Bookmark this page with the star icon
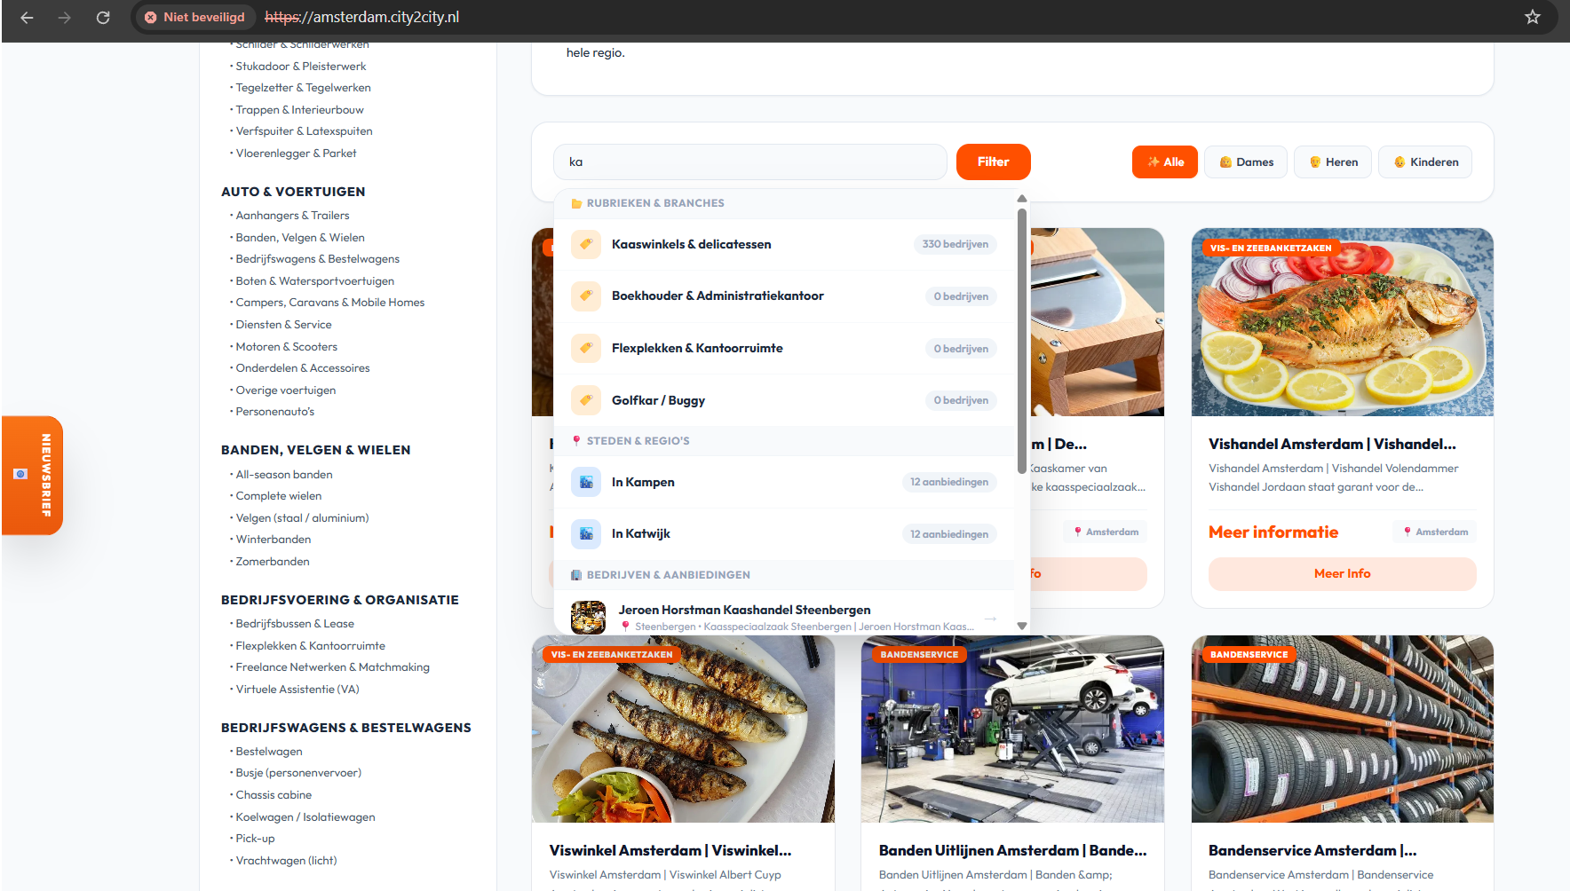Image resolution: width=1570 pixels, height=891 pixels. [x=1533, y=17]
